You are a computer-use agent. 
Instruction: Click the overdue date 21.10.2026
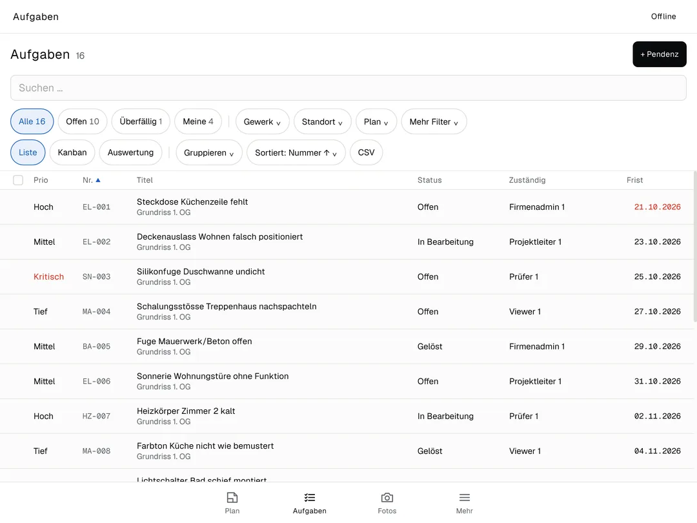coord(657,207)
